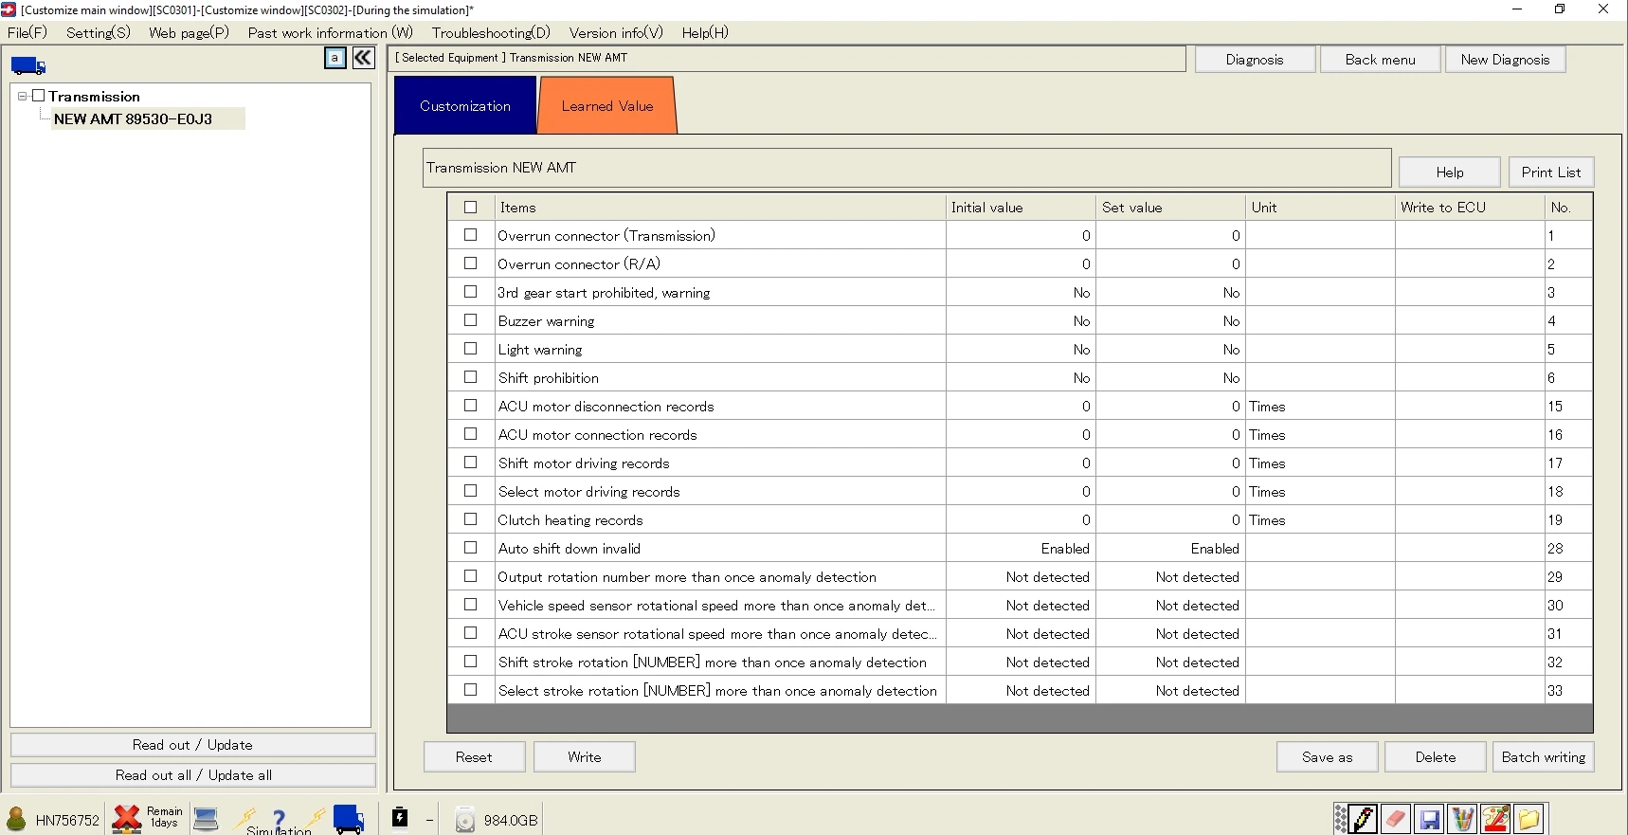Click the question mark Simulation icon
This screenshot has height=835, width=1628.
pos(279,821)
